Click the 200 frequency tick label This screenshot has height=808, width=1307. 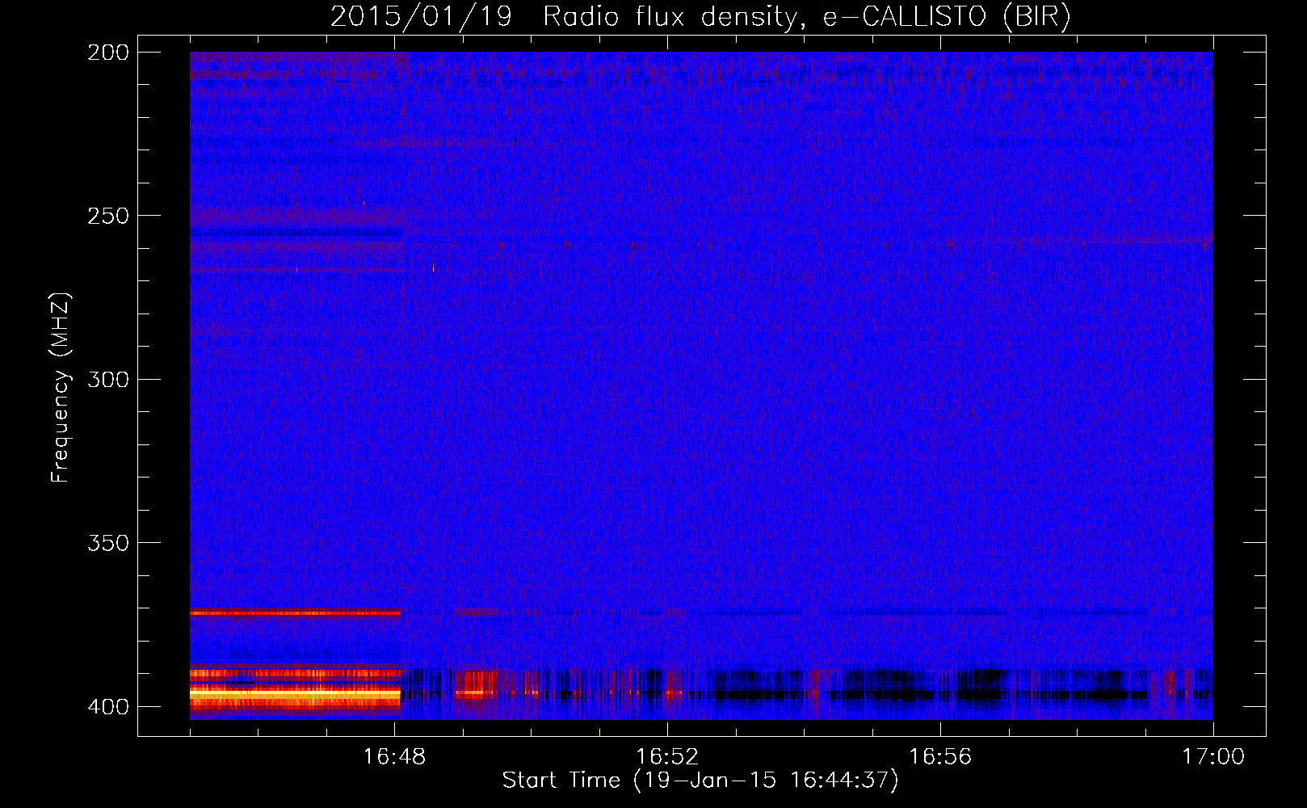point(108,53)
